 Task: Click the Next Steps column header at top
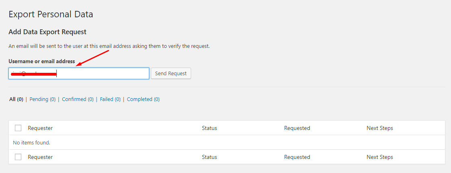click(x=379, y=128)
